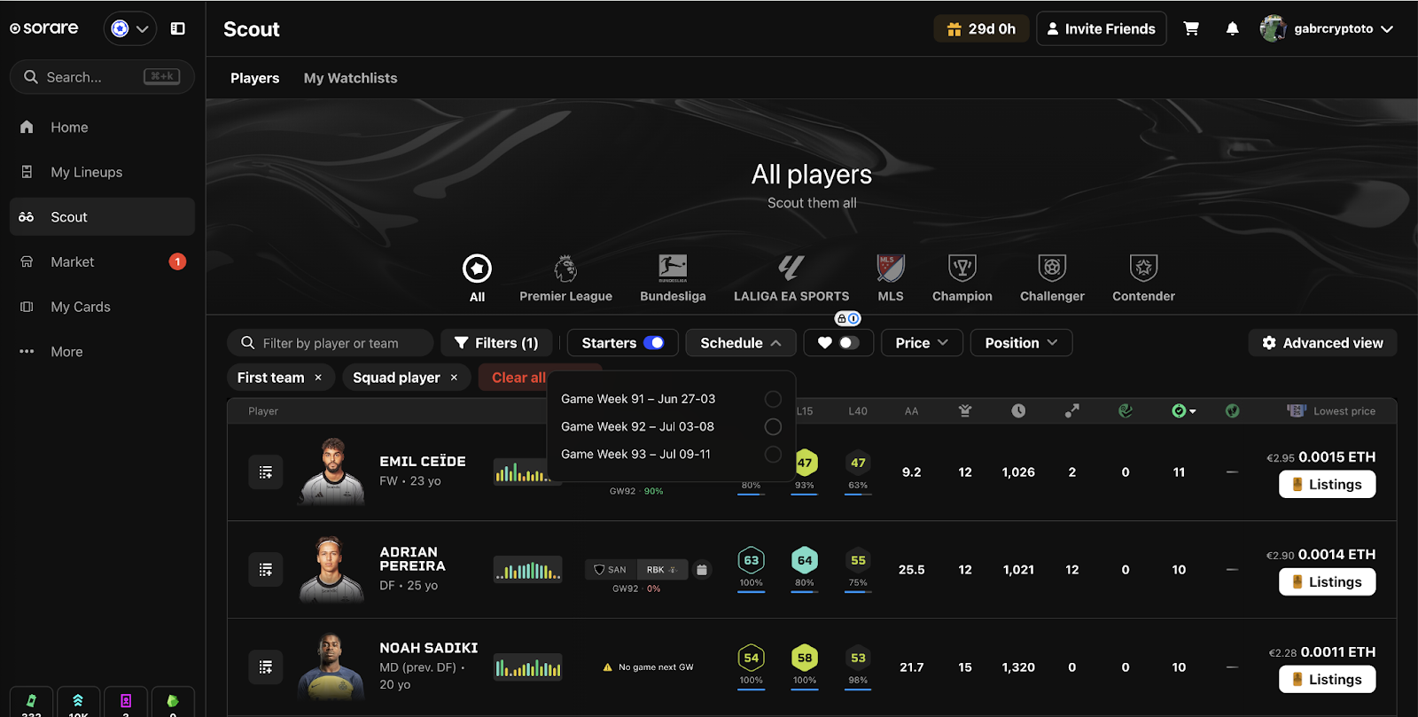The image size is (1418, 717).
Task: Click the ADRIAN PEREIRA player name
Action: click(x=412, y=558)
